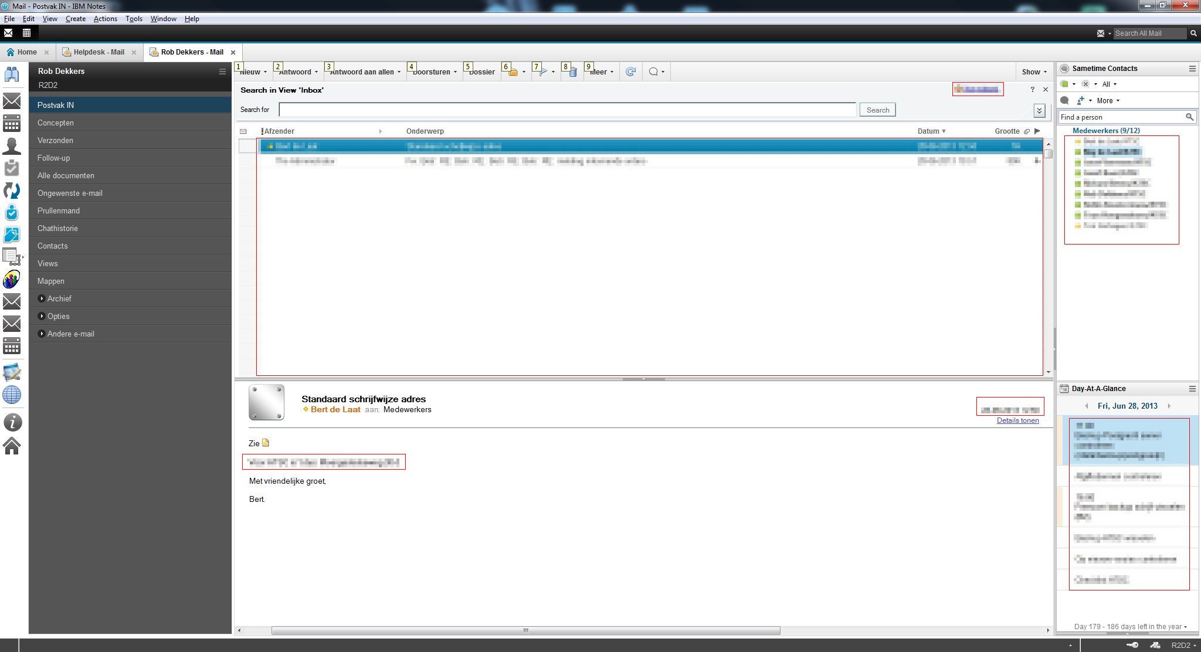Image resolution: width=1201 pixels, height=652 pixels.
Task: Click the search help question mark icon
Action: coord(1033,90)
